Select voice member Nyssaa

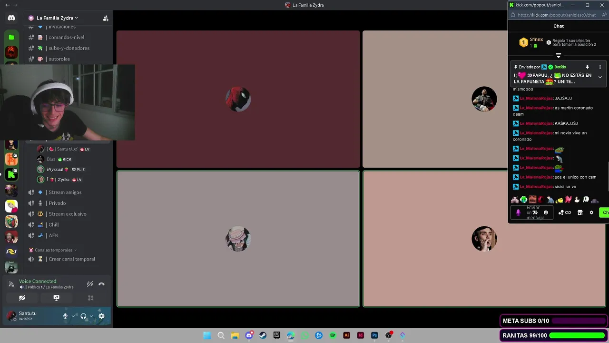point(62,169)
